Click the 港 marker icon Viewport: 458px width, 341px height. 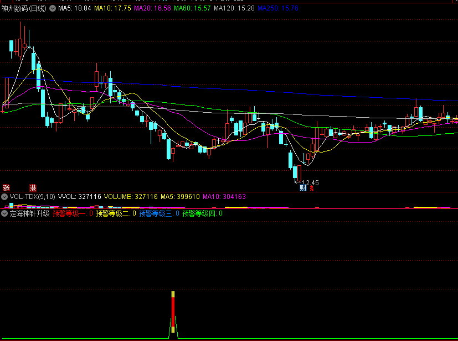click(x=33, y=188)
